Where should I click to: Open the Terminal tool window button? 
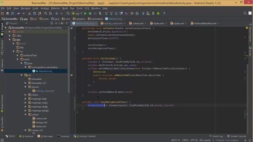[63, 136]
